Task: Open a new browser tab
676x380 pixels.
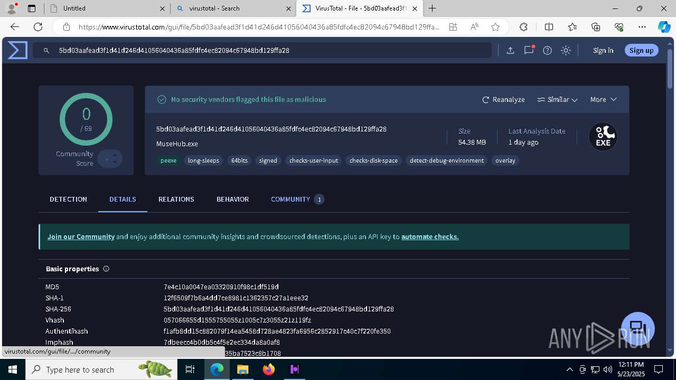Action: click(x=432, y=8)
